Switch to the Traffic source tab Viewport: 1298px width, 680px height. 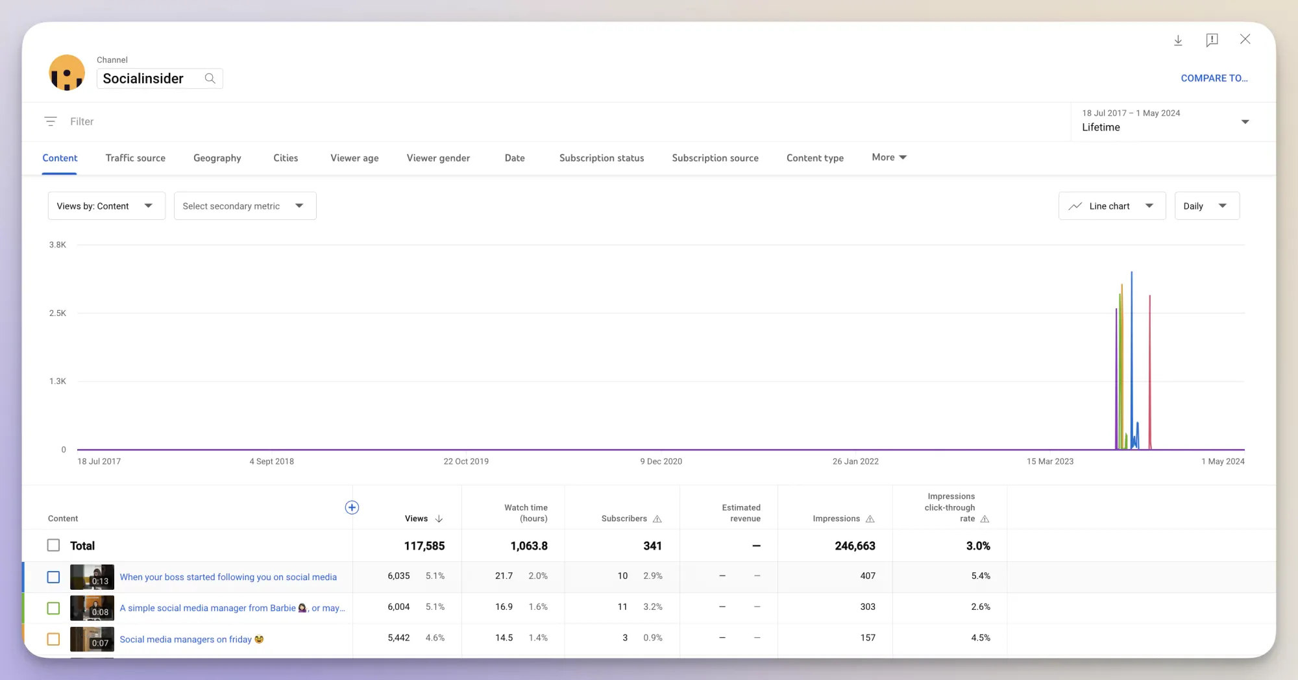point(136,158)
